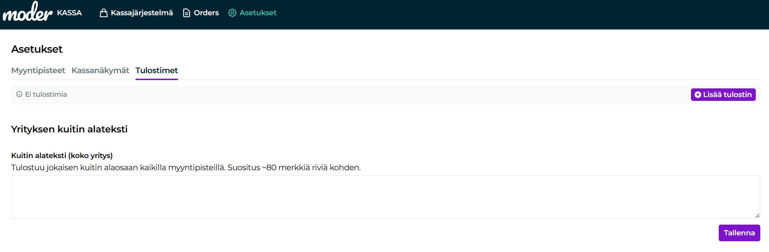Viewport: 769px width, 252px height.
Task: Click the text area resize handle
Action: tap(757, 216)
